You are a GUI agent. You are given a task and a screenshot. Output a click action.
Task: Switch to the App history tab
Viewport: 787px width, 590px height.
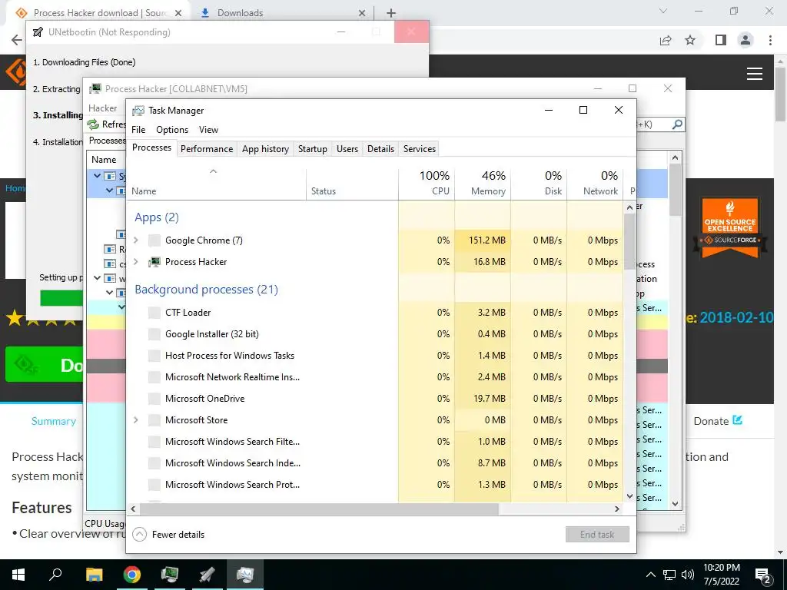coord(265,149)
